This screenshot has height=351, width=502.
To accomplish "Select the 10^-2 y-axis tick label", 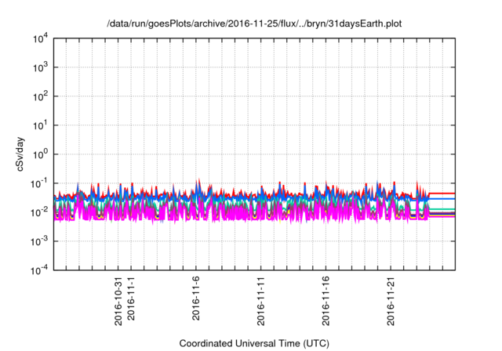I will [39, 212].
